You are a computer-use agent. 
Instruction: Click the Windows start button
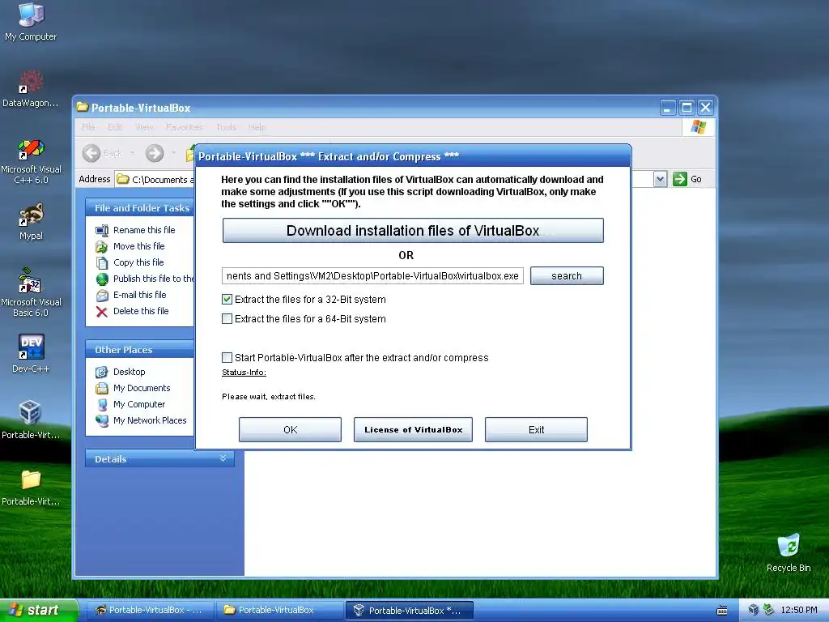[39, 611]
